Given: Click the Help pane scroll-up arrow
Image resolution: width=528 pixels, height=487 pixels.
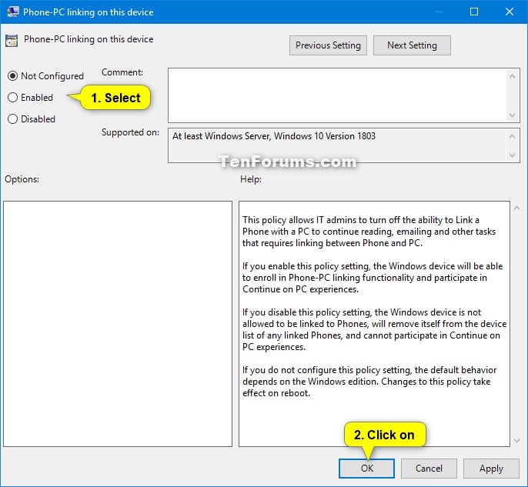Looking at the screenshot, I should coord(516,208).
